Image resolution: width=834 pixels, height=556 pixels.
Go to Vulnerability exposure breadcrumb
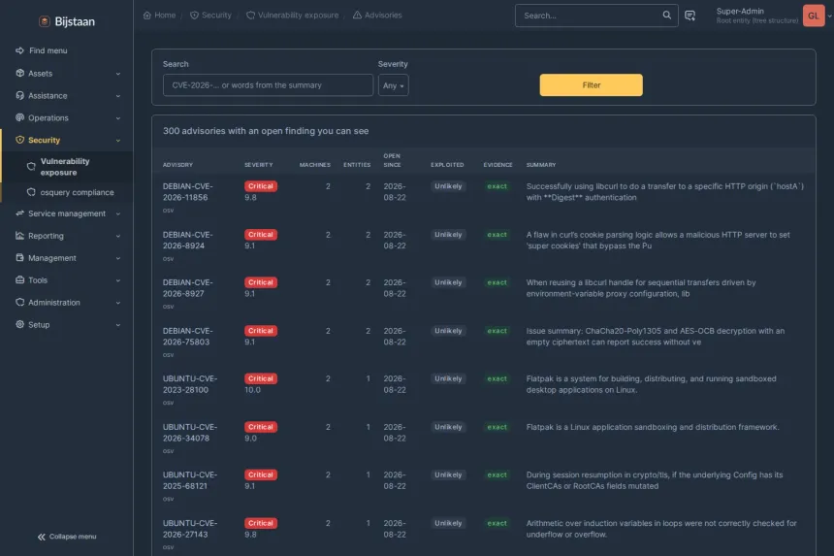click(293, 16)
